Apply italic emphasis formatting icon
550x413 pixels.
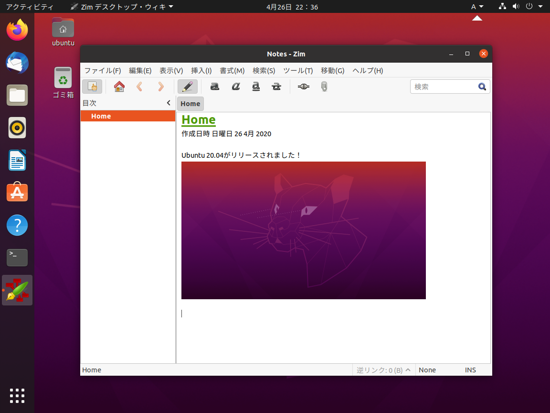pyautogui.click(x=236, y=87)
